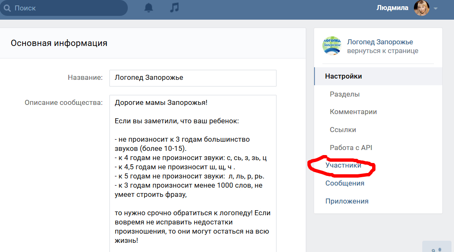Open the Сообщения menu item
This screenshot has height=252, width=454.
(x=345, y=183)
